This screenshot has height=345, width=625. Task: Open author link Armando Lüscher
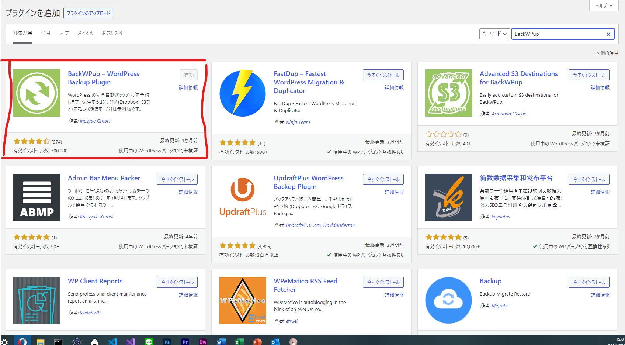[x=510, y=114]
